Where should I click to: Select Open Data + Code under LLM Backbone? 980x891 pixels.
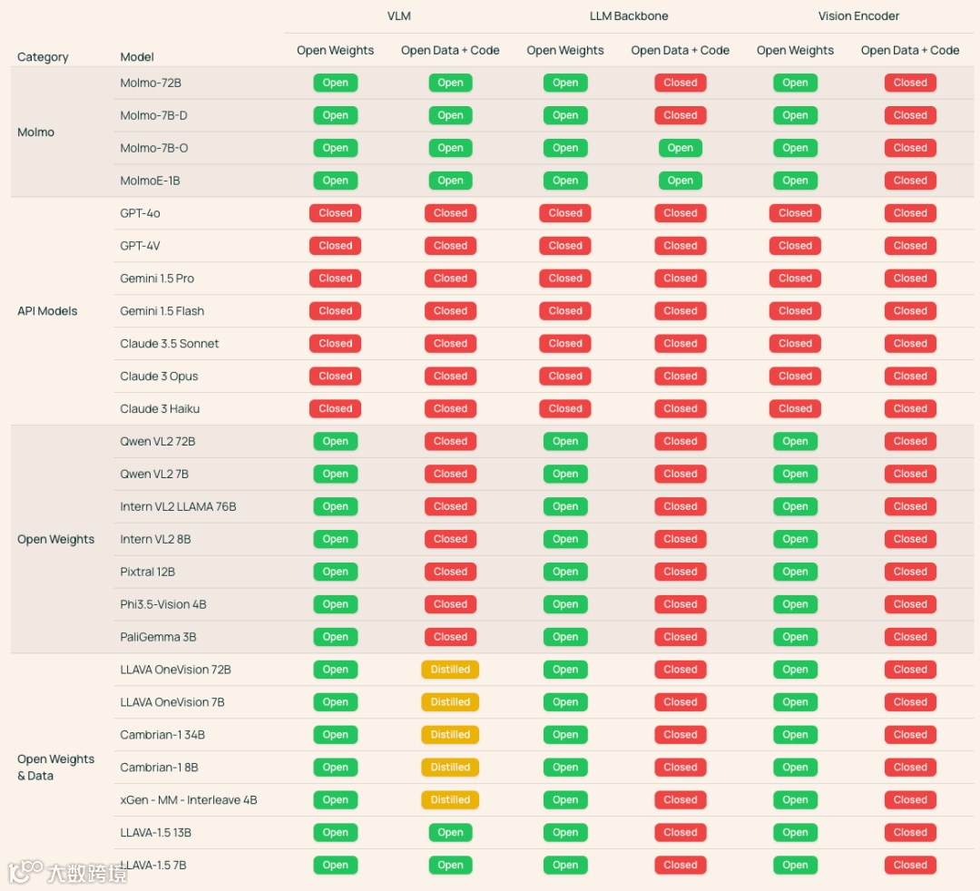point(680,50)
